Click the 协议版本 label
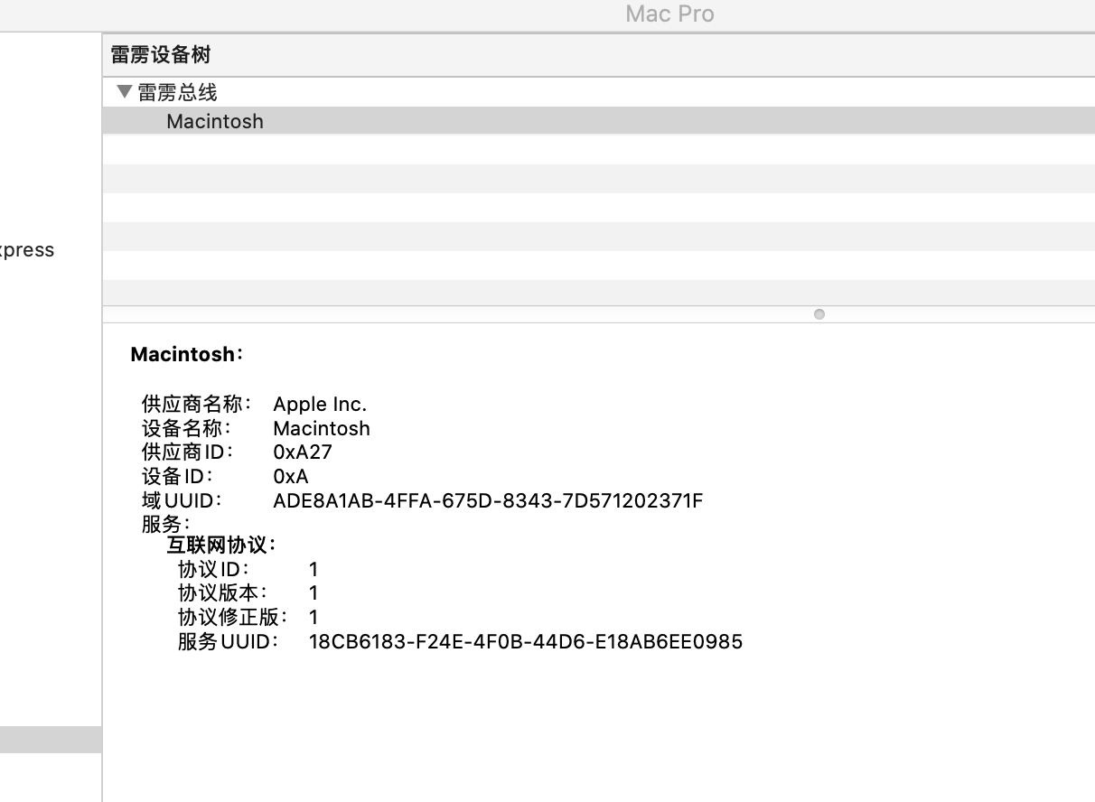Viewport: 1095px width, 802px height. click(223, 593)
